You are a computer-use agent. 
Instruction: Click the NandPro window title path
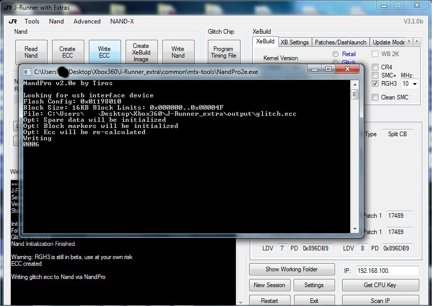tap(146, 72)
